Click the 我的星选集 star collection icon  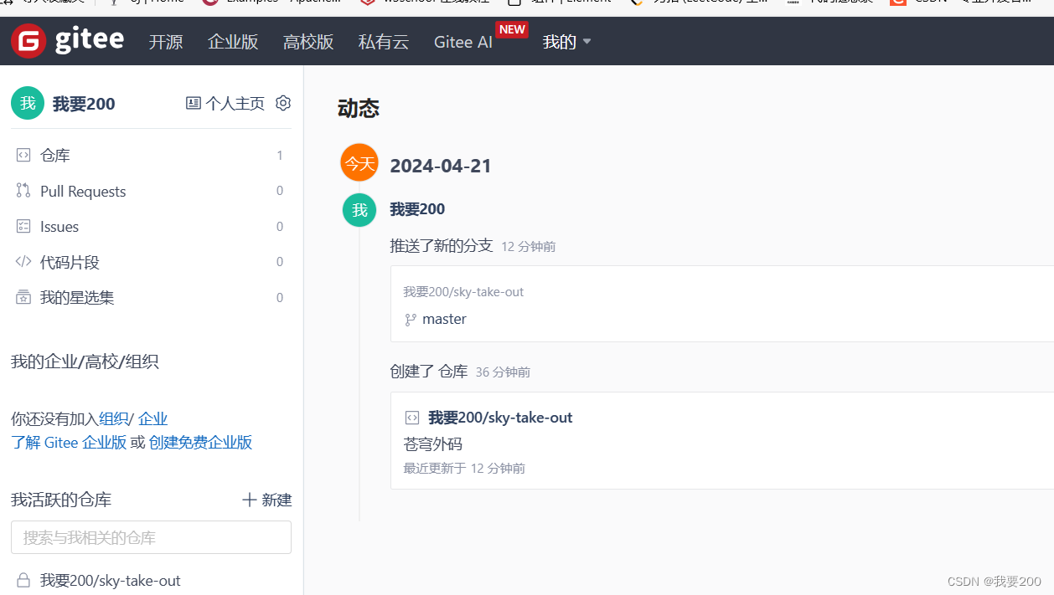23,297
